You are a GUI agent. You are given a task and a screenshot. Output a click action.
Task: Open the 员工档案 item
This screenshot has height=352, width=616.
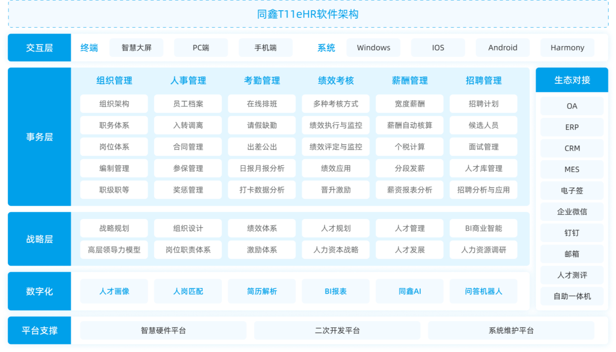[x=188, y=103]
